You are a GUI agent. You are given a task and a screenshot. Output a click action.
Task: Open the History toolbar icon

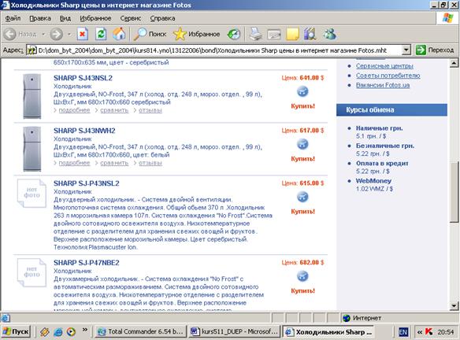[234, 35]
